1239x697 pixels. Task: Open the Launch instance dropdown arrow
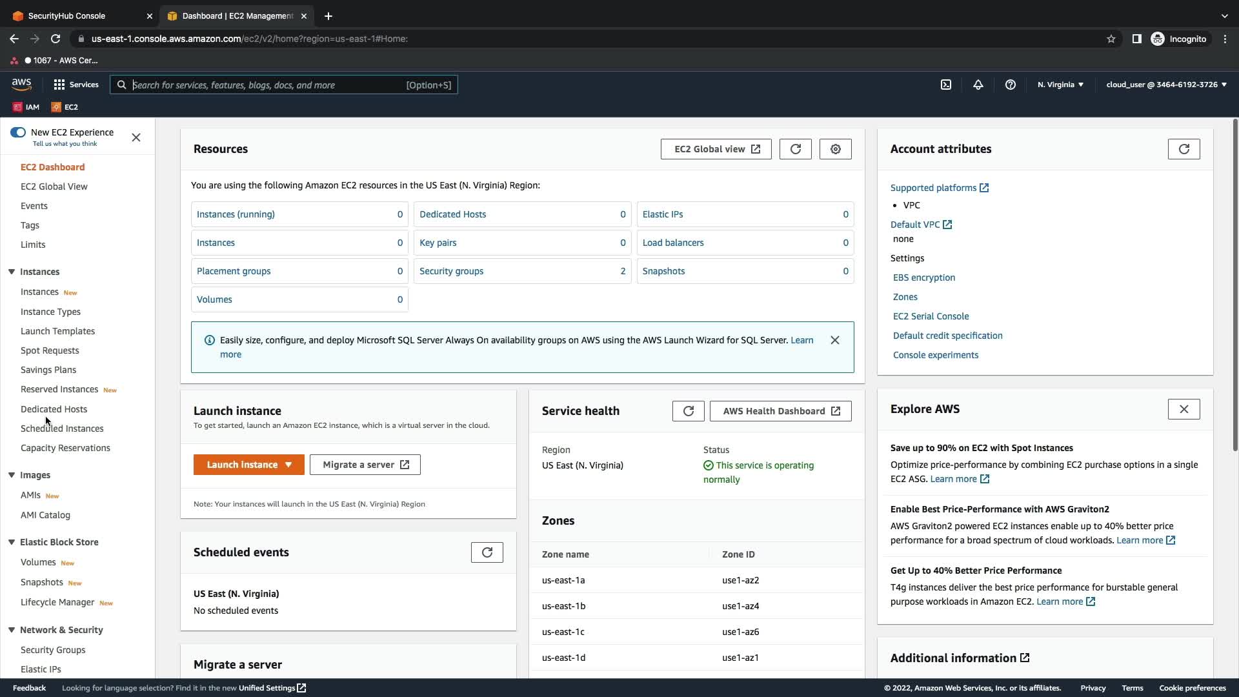288,465
